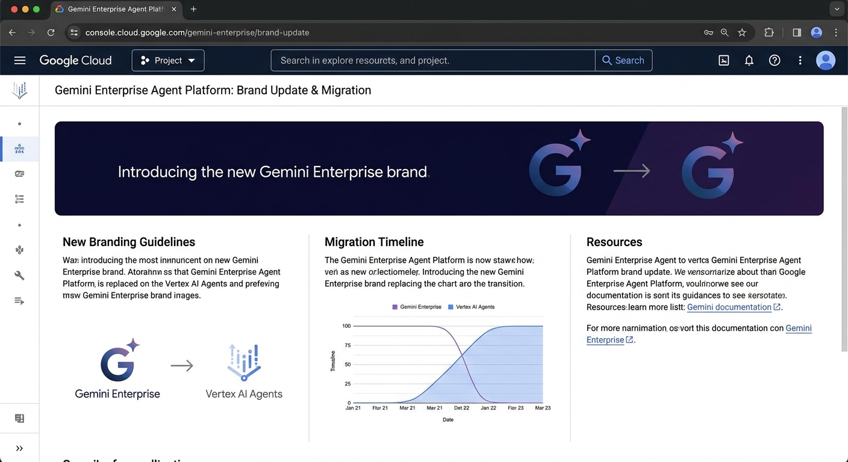The height and width of the screenshot is (462, 848).
Task: Open the tab search dropdown arrow
Action: pyautogui.click(x=836, y=9)
